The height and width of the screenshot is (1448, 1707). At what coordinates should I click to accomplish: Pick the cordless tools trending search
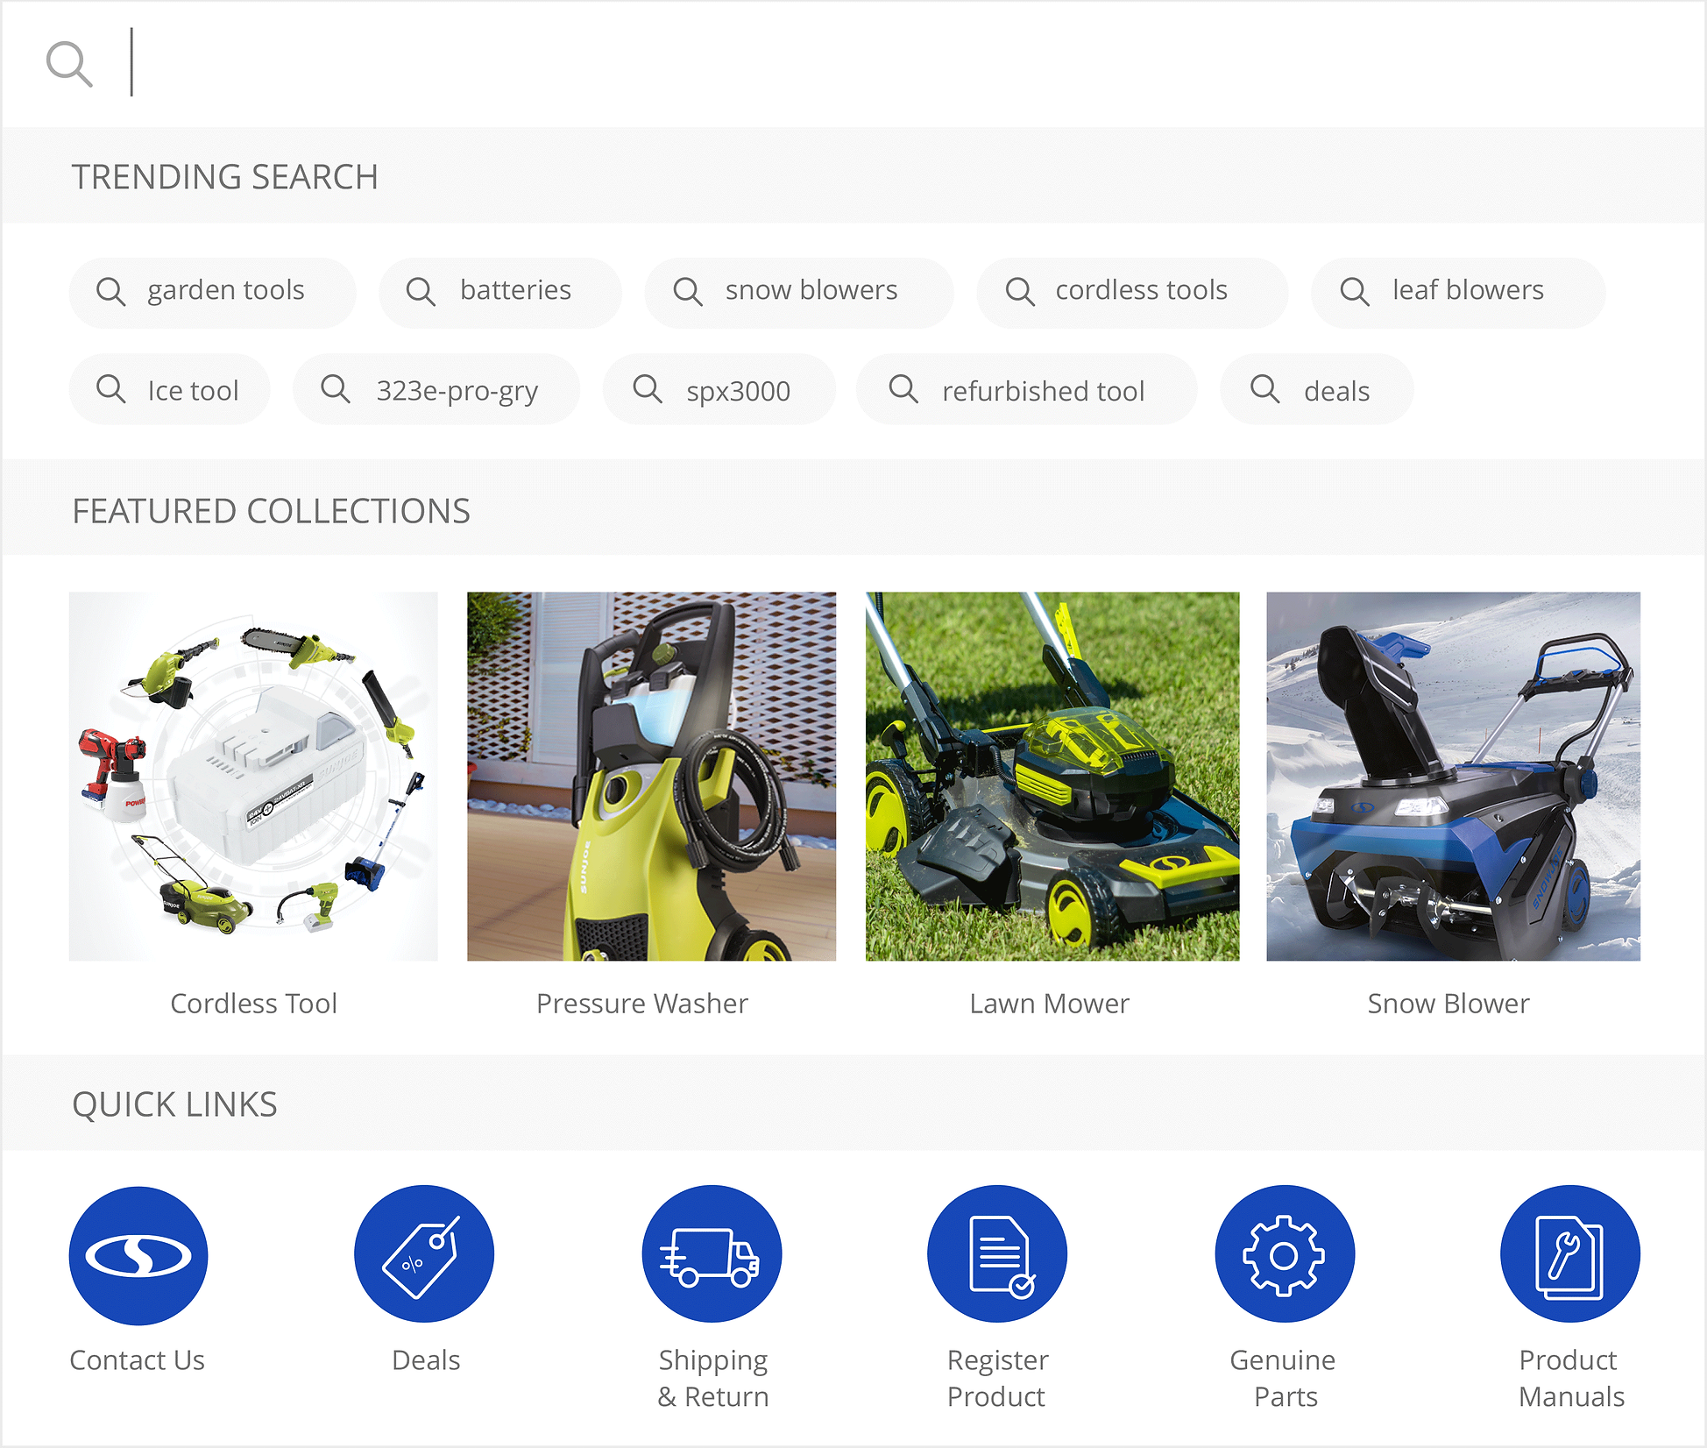[x=1132, y=292]
